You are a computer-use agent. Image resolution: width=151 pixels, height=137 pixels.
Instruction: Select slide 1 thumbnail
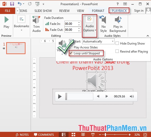point(16,48)
